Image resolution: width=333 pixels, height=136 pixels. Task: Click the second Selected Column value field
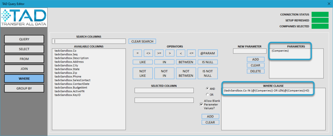pos(164,100)
